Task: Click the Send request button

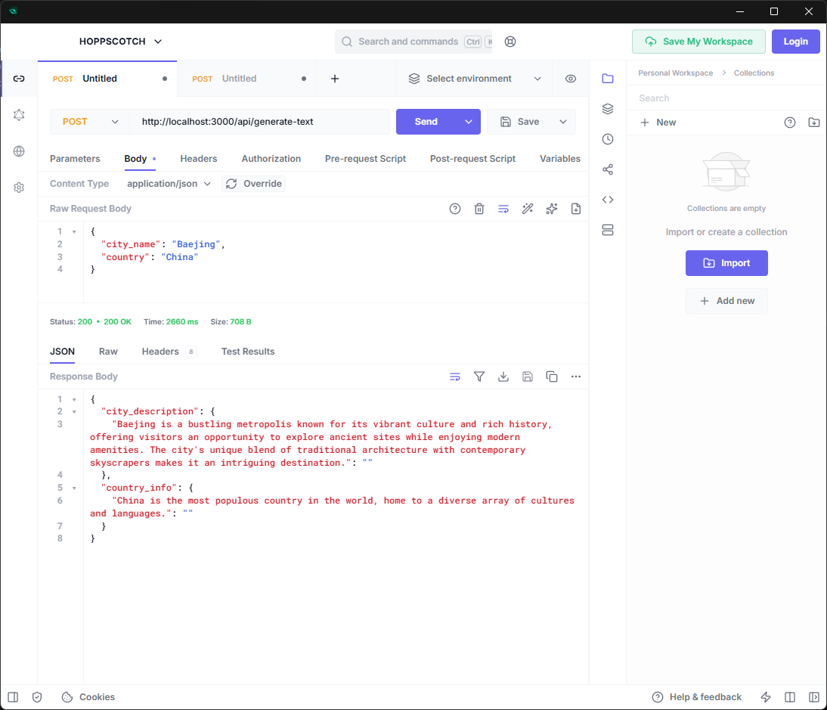Action: [426, 122]
